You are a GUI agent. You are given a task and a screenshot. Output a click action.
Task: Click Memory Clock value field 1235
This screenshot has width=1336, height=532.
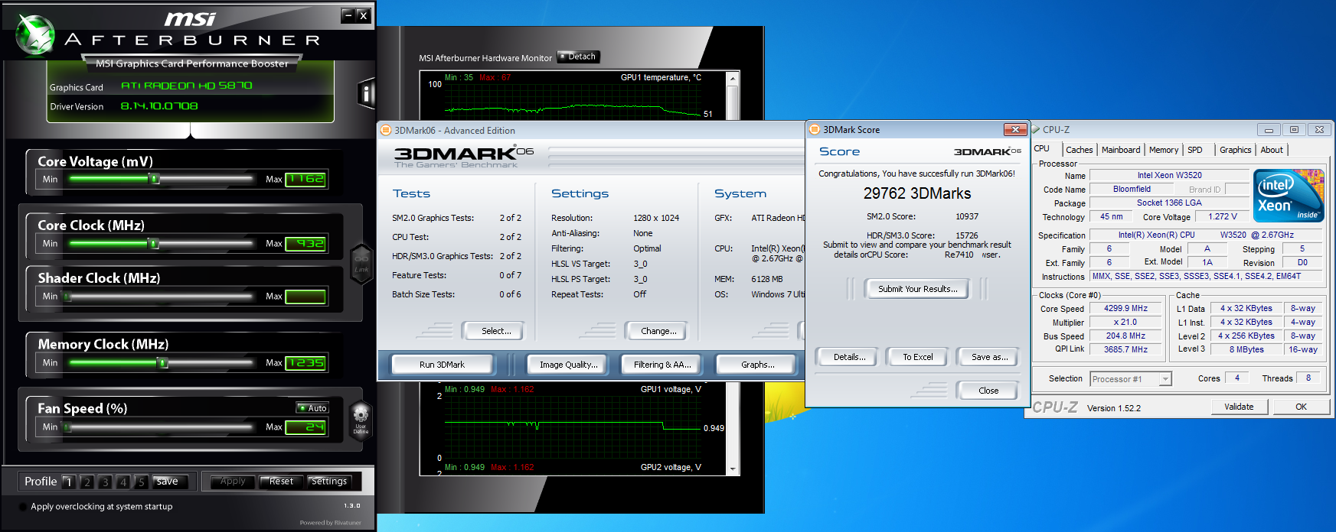pyautogui.click(x=305, y=362)
